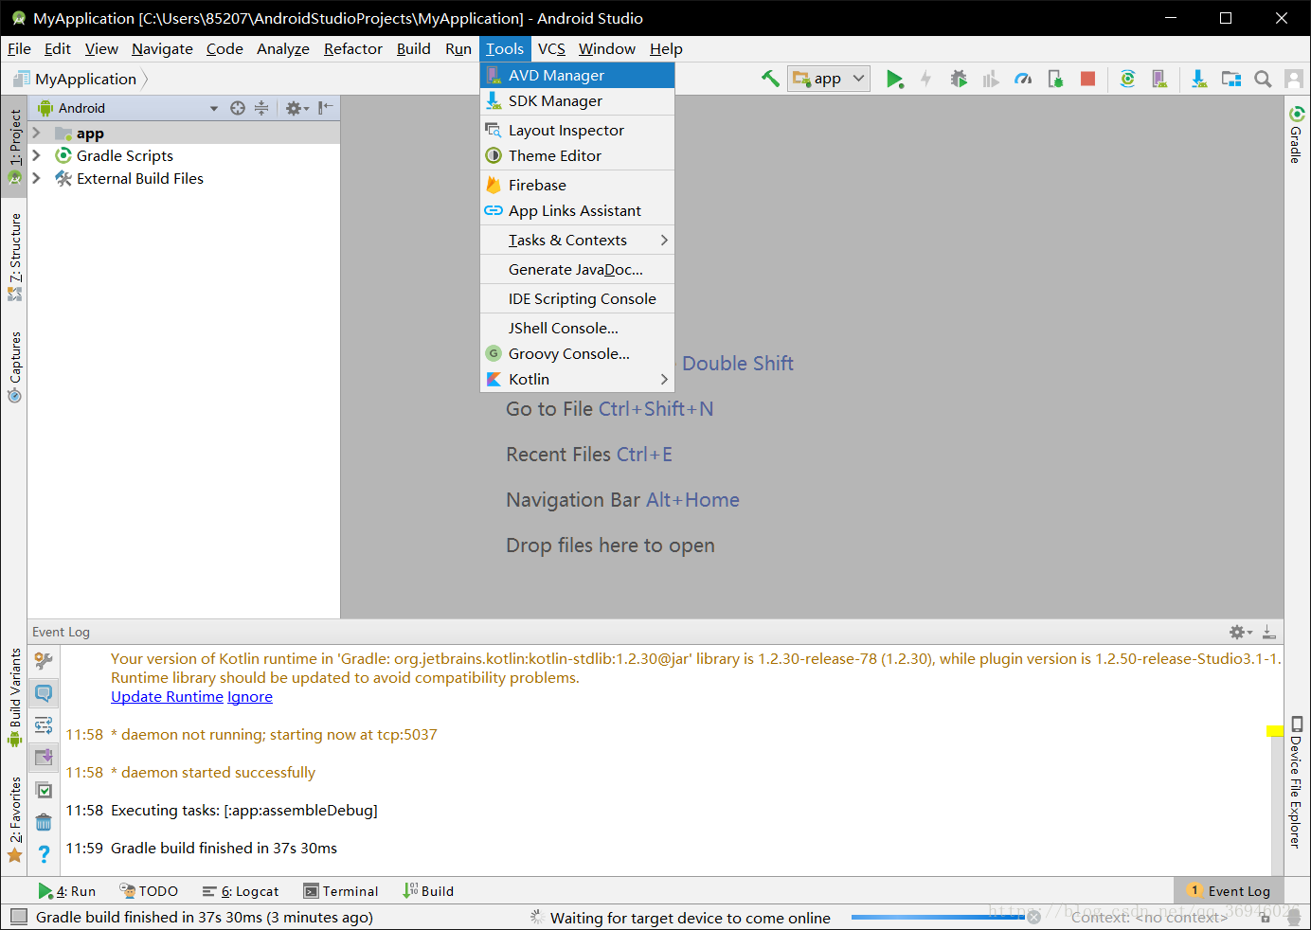The height and width of the screenshot is (930, 1311).
Task: Toggle the Captures tool window
Action: coord(14,367)
